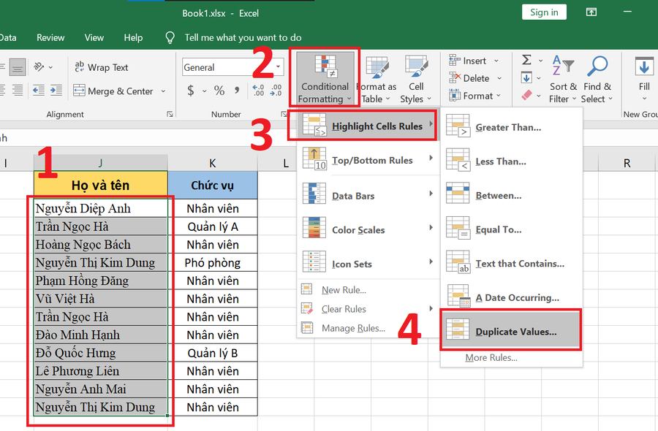Click the Insert cells icon
Screen dimensions: 658x431
(455, 61)
